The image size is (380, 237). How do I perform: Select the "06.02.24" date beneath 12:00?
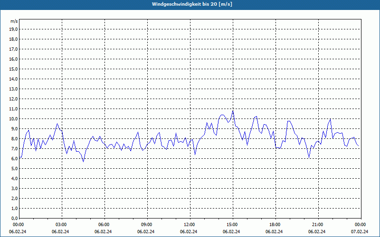point(189,232)
